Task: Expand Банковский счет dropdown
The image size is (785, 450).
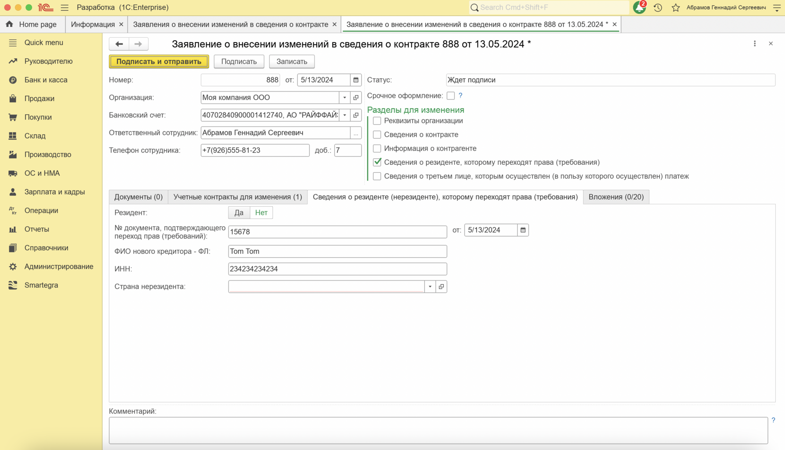Action: 345,115
